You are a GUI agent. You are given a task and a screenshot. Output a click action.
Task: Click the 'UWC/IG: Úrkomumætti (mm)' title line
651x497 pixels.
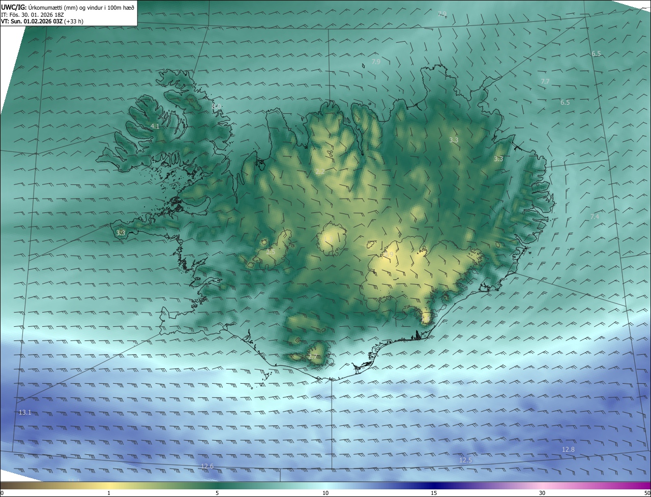click(68, 7)
